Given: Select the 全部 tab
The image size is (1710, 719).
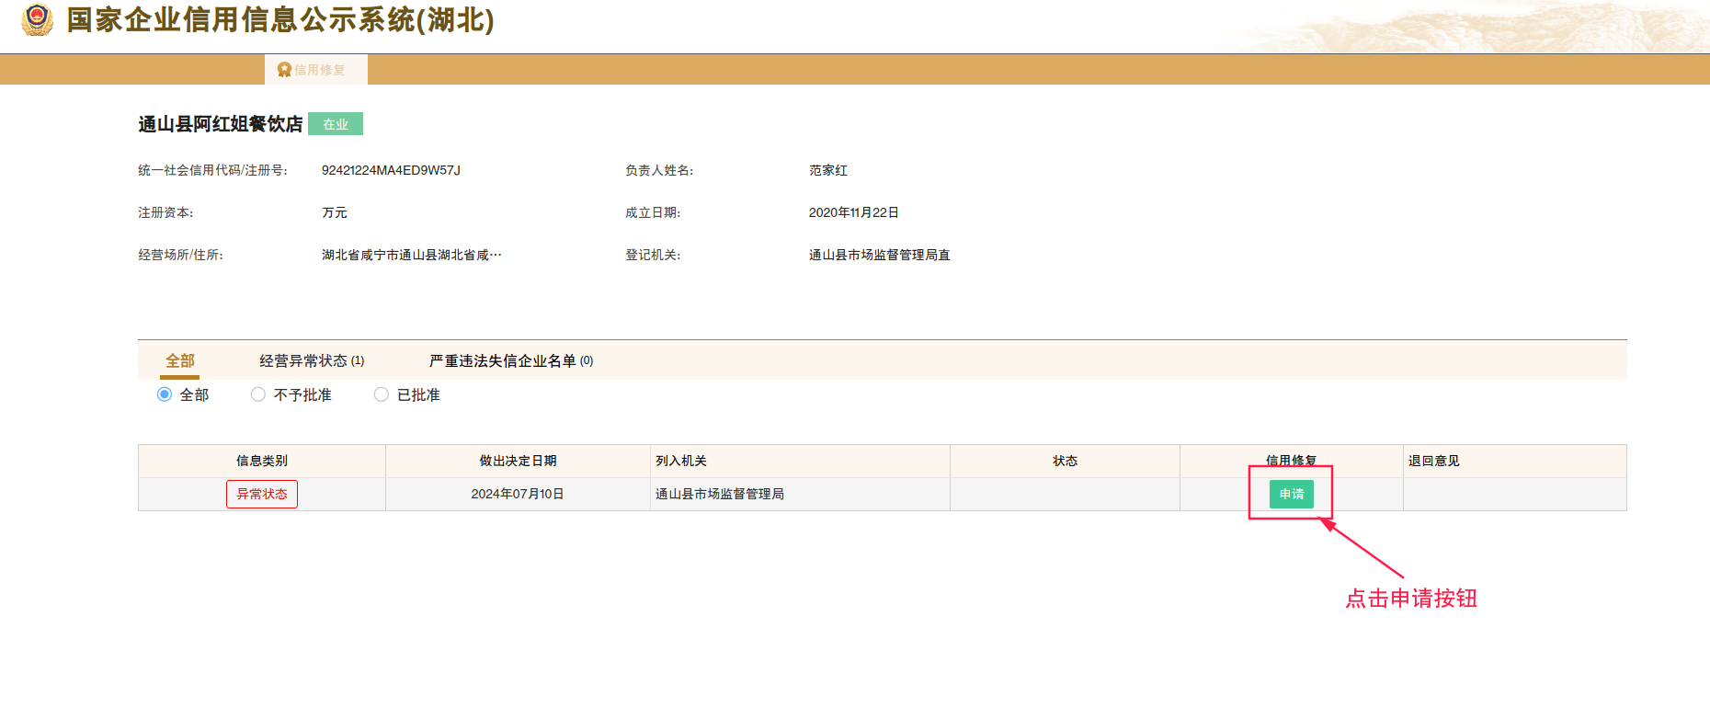Looking at the screenshot, I should pyautogui.click(x=180, y=360).
